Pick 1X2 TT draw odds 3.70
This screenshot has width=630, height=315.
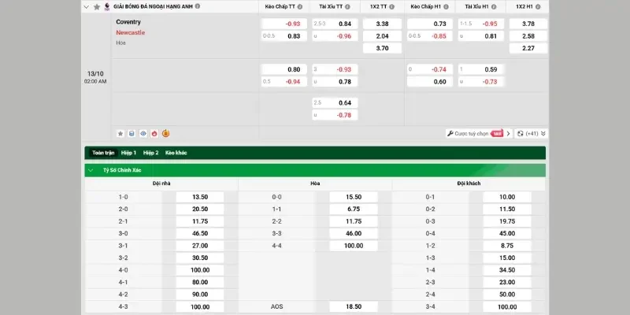[x=382, y=48]
